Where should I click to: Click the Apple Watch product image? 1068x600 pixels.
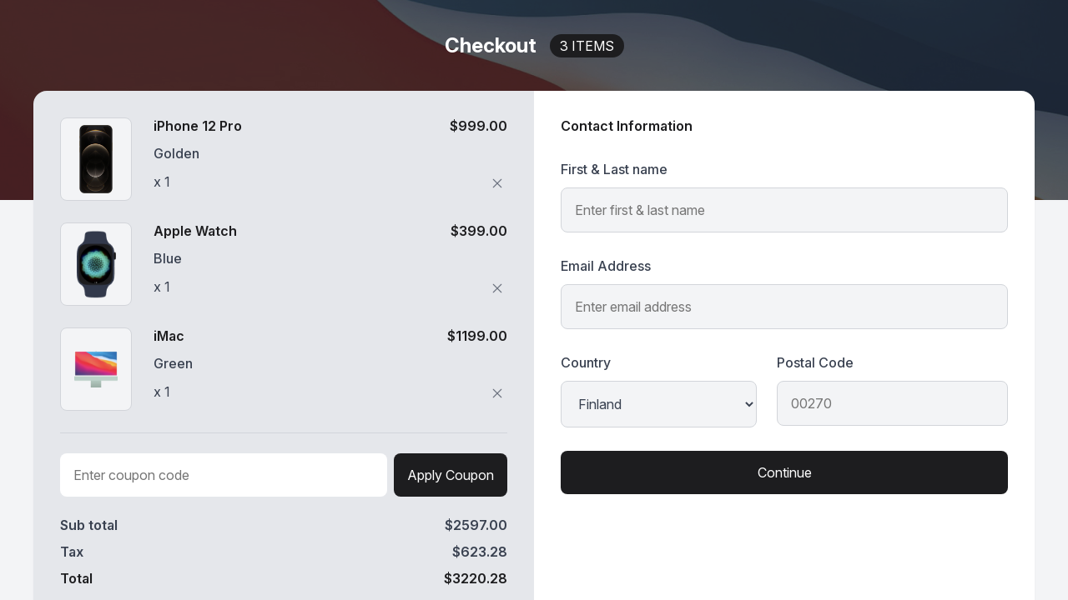(x=96, y=264)
